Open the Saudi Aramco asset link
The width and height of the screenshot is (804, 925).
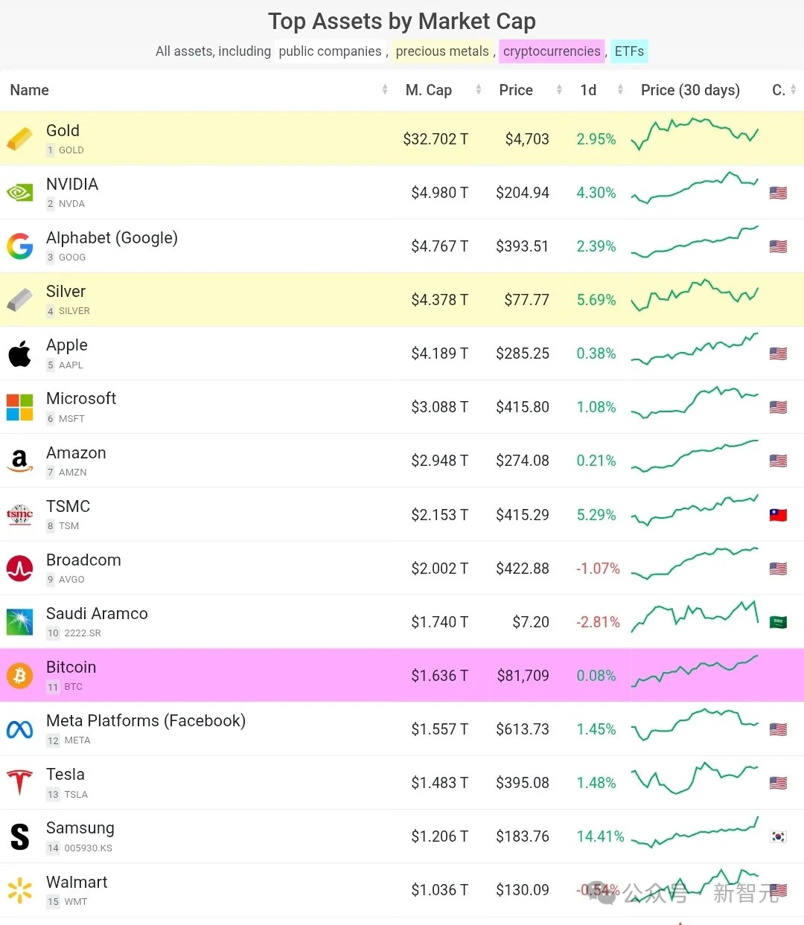coord(97,613)
